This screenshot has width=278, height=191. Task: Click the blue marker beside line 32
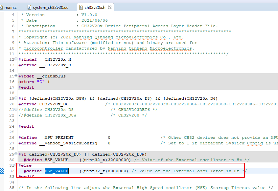pos(2,171)
